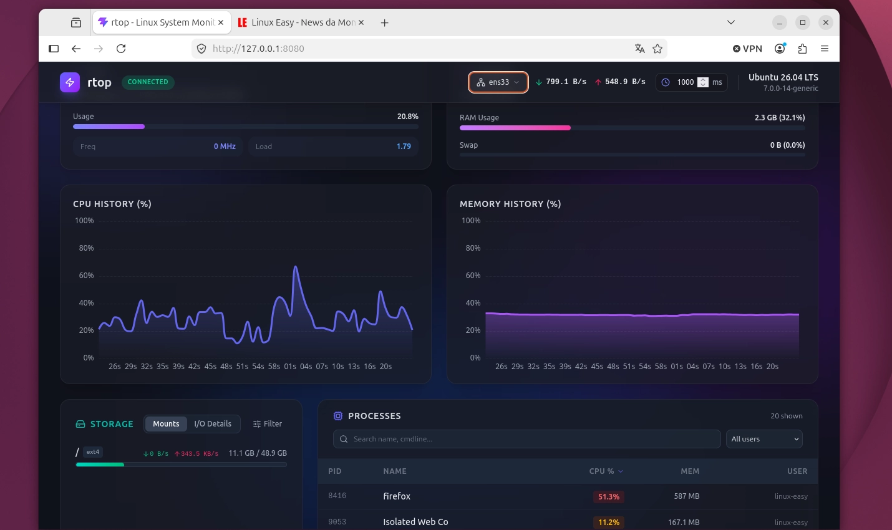This screenshot has width=892, height=530.
Task: Click the STORAGE drive icon
Action: tap(80, 424)
